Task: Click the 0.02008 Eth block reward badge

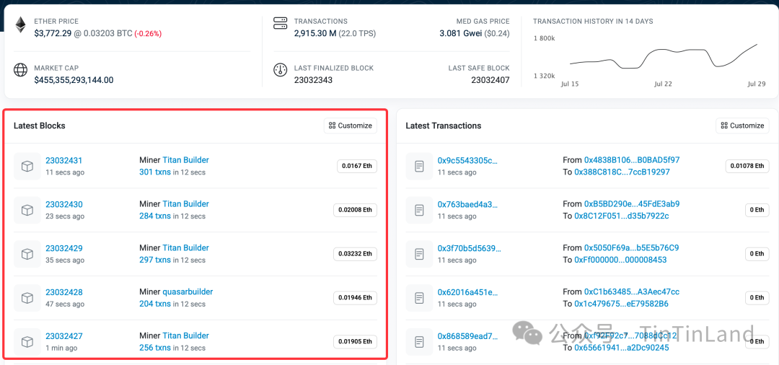Action: click(x=355, y=210)
